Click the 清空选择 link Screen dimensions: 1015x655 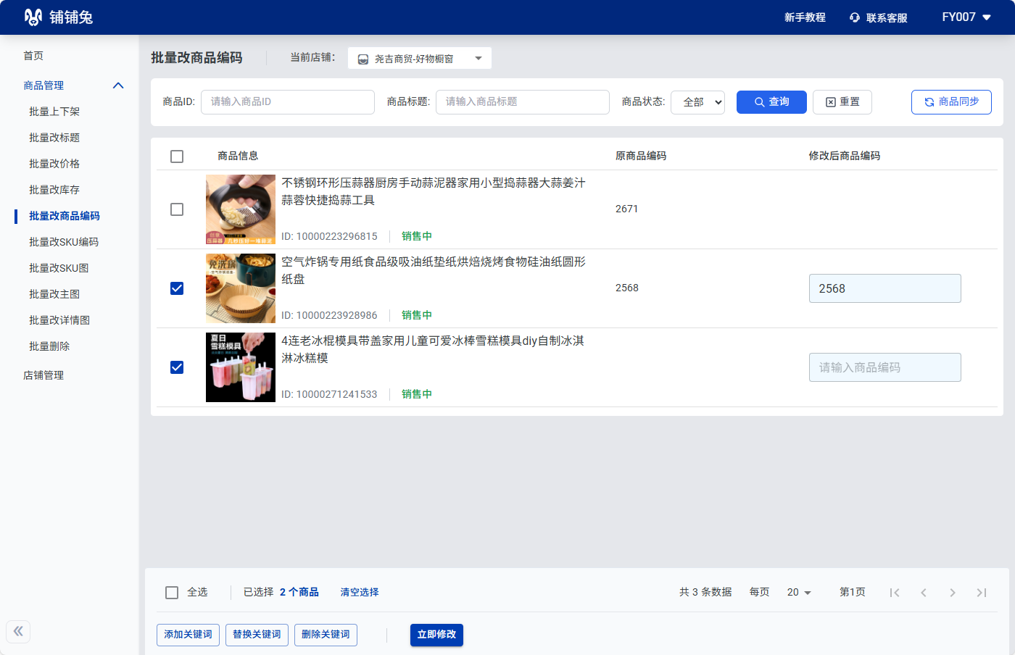360,592
